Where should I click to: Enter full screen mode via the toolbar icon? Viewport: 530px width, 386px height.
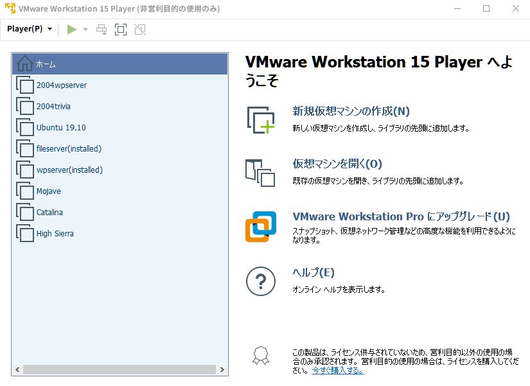[x=120, y=29]
